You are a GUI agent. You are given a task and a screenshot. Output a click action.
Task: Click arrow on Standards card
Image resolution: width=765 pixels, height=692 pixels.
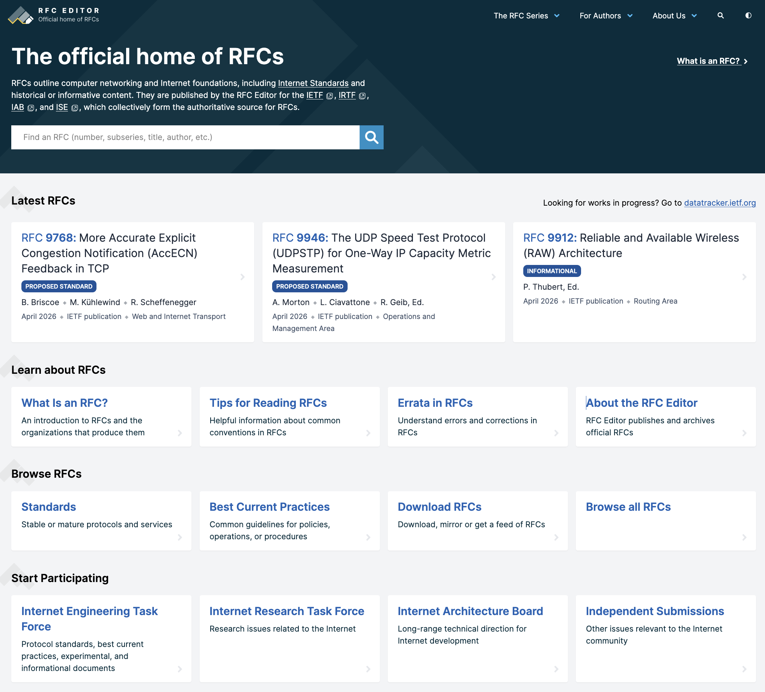coord(180,537)
